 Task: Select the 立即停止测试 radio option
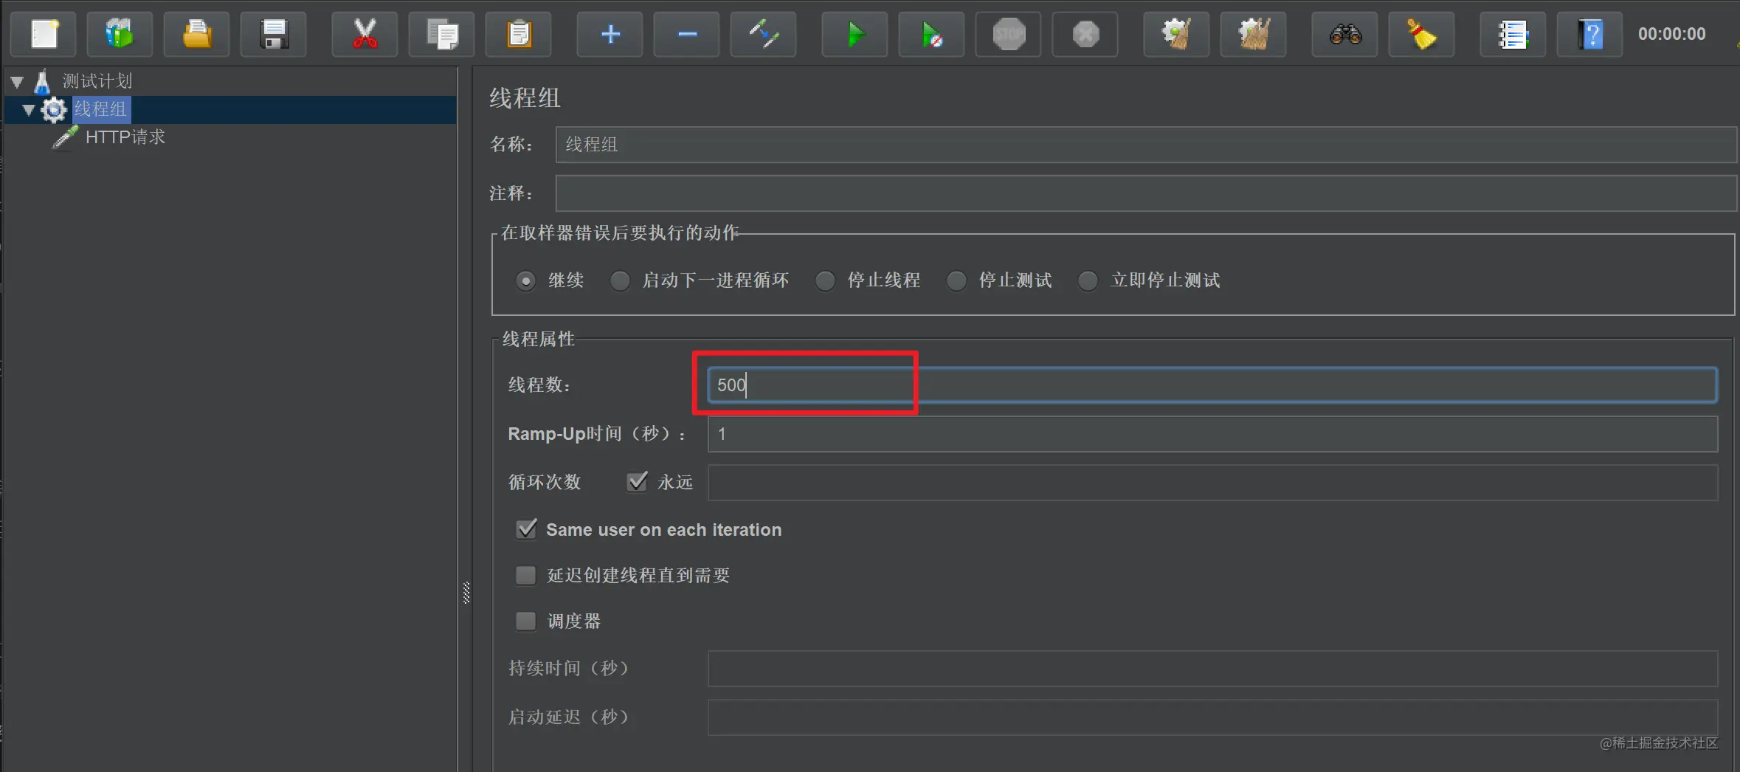pyautogui.click(x=1088, y=280)
